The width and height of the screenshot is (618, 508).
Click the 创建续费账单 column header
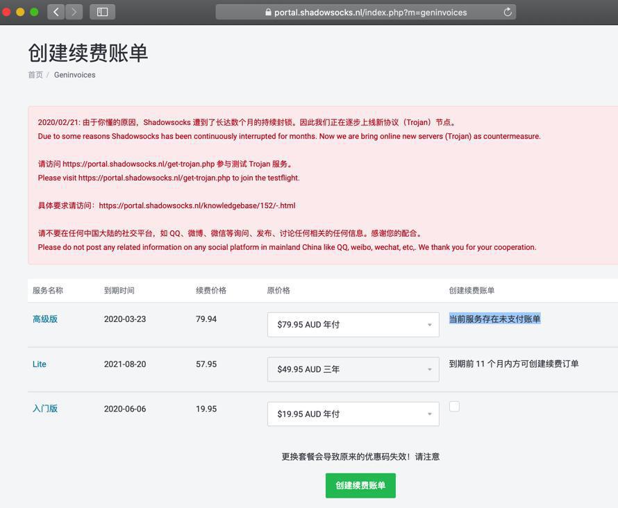point(471,291)
